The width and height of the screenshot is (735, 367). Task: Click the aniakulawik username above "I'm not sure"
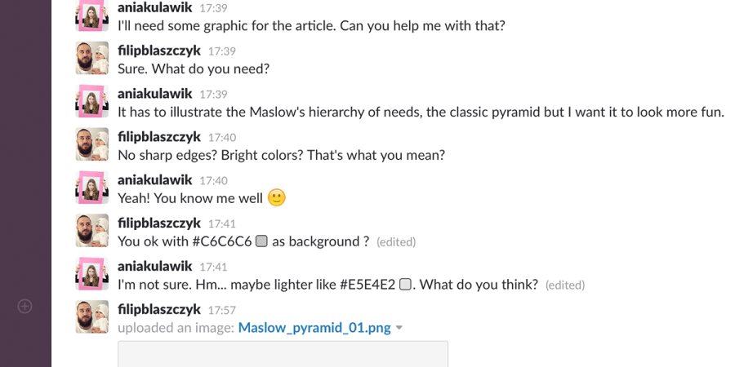pos(155,266)
